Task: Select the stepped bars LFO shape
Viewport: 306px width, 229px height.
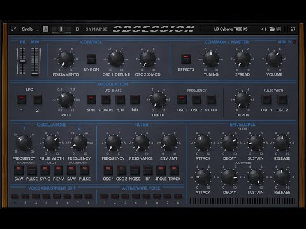Action: [x=135, y=99]
